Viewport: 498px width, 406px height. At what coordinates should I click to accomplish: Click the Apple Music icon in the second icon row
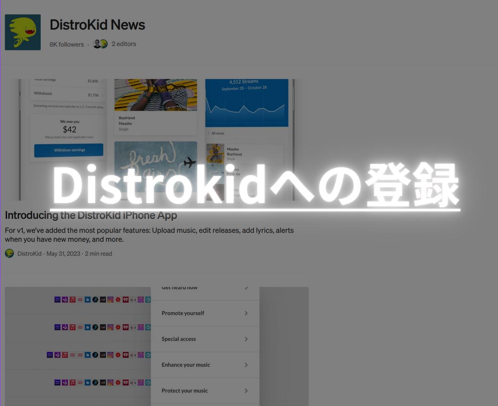coord(72,327)
